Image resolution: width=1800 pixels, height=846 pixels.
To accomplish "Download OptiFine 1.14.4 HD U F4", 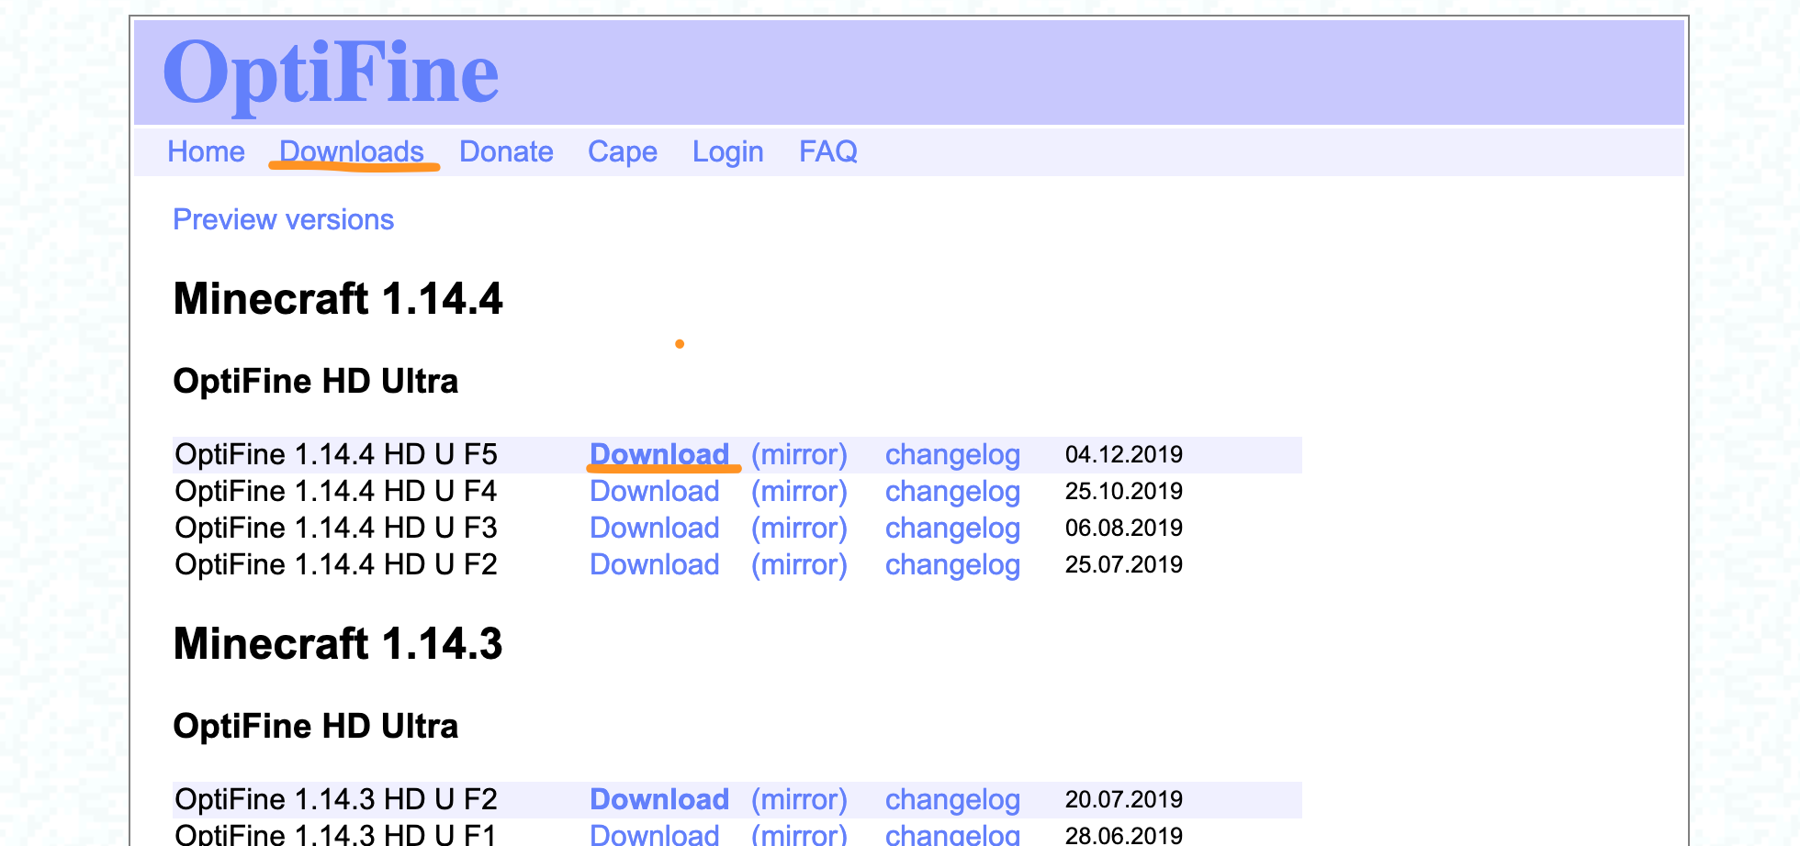I will pos(654,491).
